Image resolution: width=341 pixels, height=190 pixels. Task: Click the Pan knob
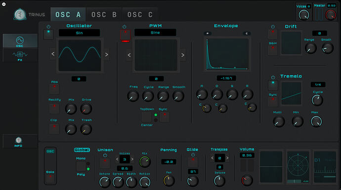click(x=169, y=181)
